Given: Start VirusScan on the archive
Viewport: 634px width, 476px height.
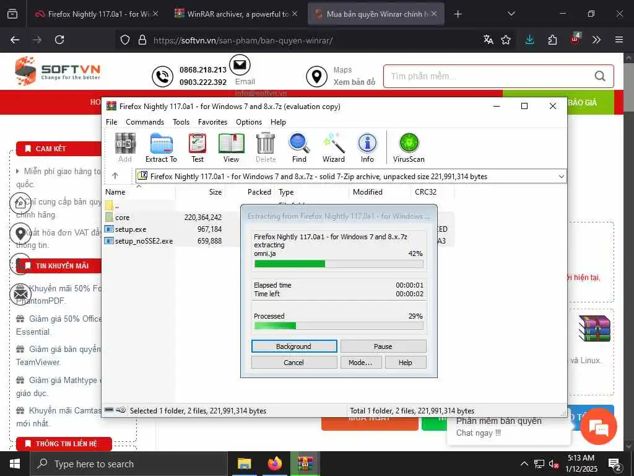Looking at the screenshot, I should (409, 148).
